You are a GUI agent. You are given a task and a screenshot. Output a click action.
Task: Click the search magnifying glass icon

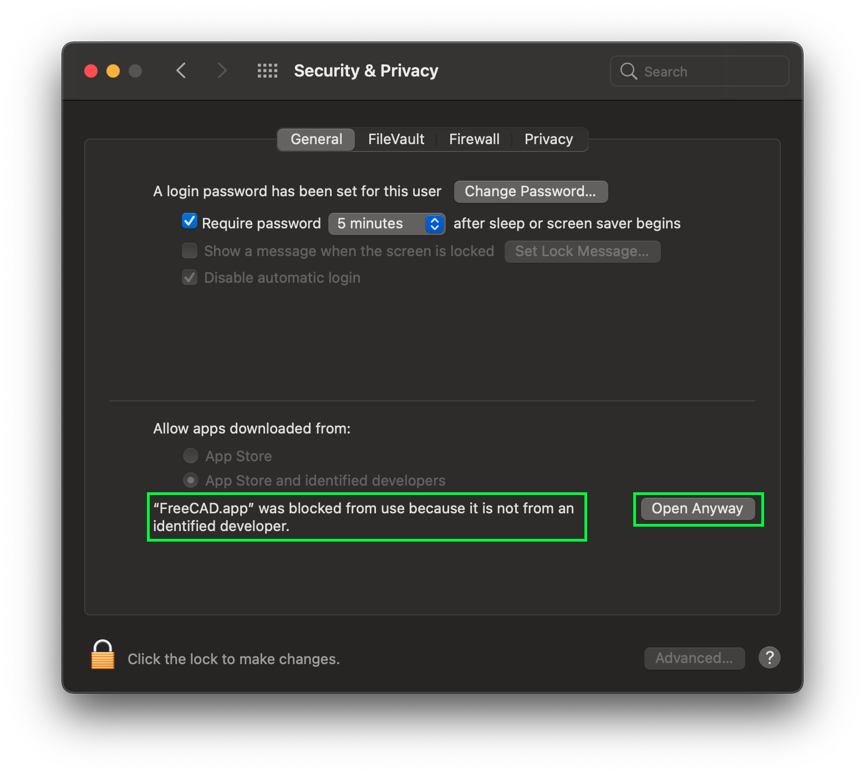coord(628,71)
